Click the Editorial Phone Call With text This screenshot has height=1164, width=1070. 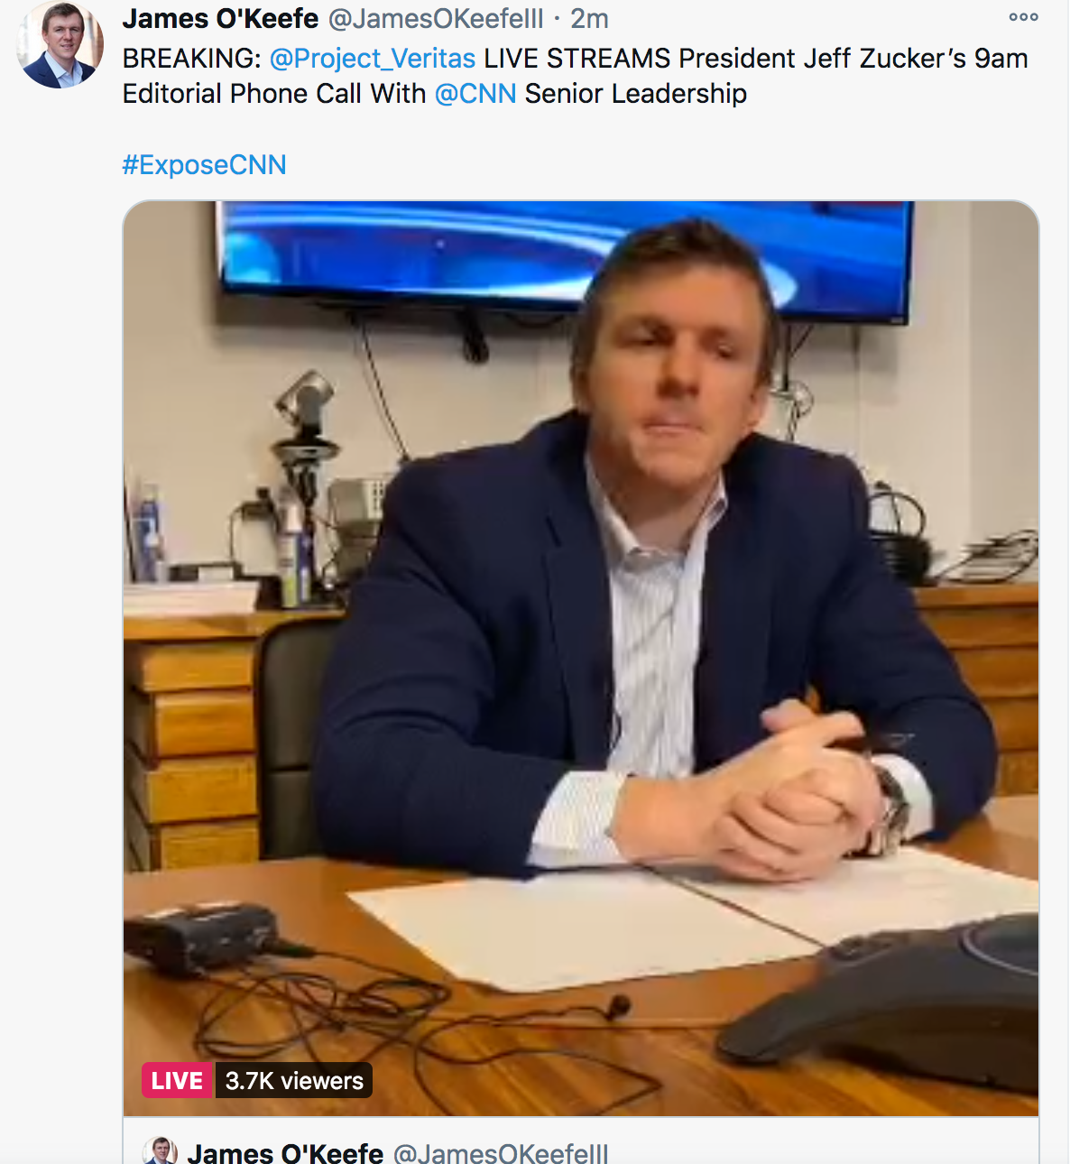[x=274, y=94]
